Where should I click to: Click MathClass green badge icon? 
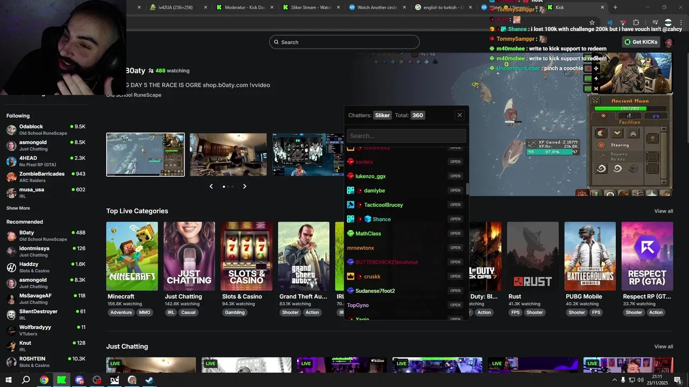click(350, 233)
